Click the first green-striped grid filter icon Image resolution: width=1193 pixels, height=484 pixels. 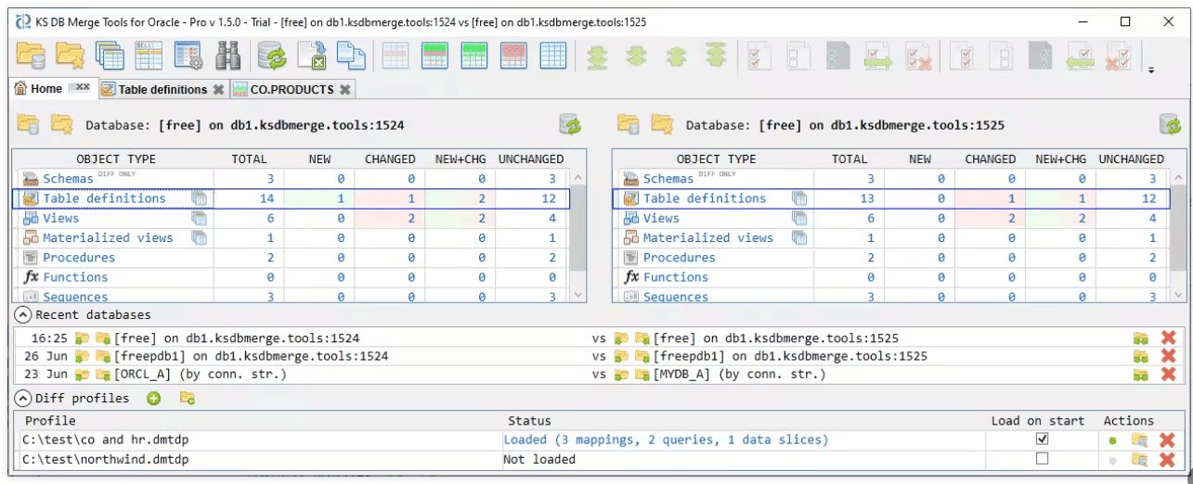(434, 57)
